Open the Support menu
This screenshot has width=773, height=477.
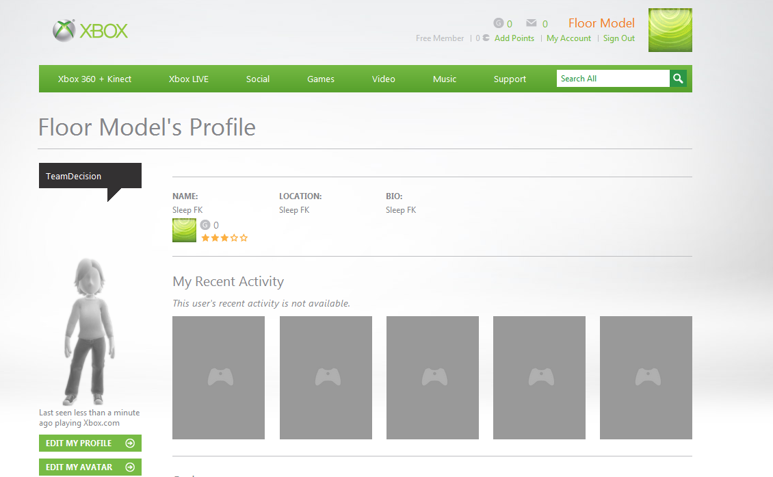[x=510, y=79]
